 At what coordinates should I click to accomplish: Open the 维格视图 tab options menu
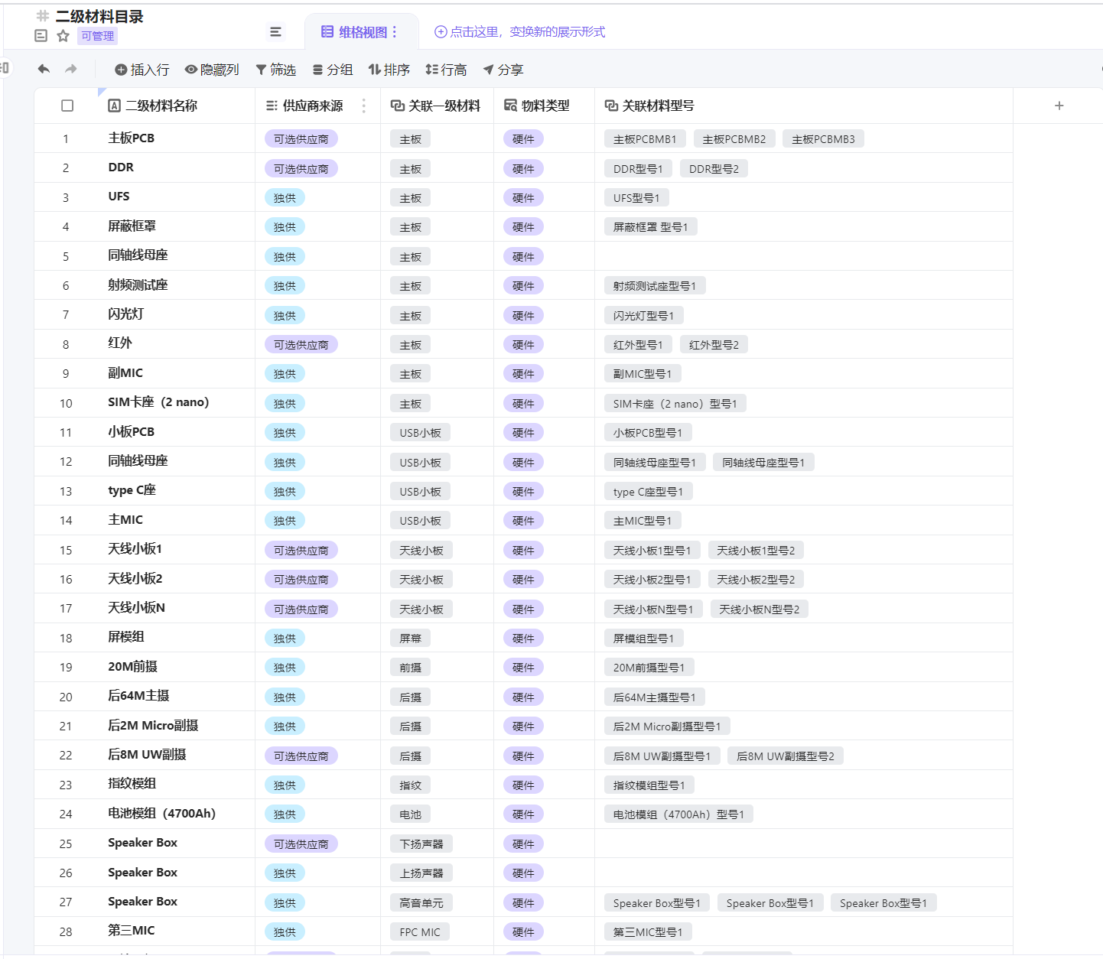(x=395, y=32)
